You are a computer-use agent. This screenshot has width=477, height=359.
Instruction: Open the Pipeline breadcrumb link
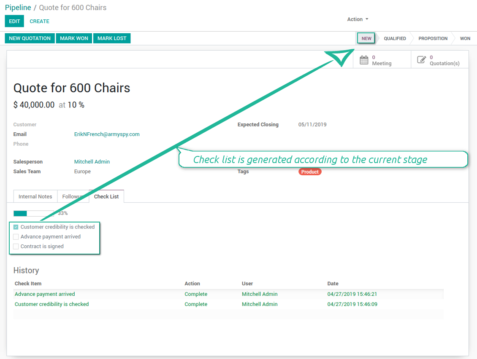pyautogui.click(x=18, y=8)
